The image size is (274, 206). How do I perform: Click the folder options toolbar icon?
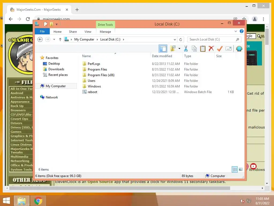click(173, 49)
